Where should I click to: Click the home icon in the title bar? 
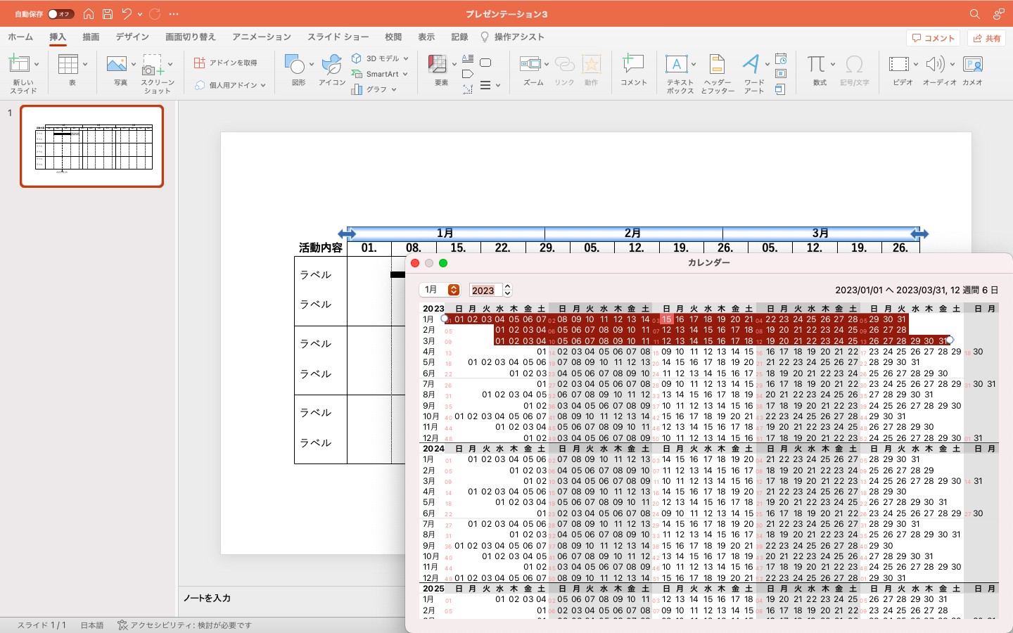click(x=89, y=14)
